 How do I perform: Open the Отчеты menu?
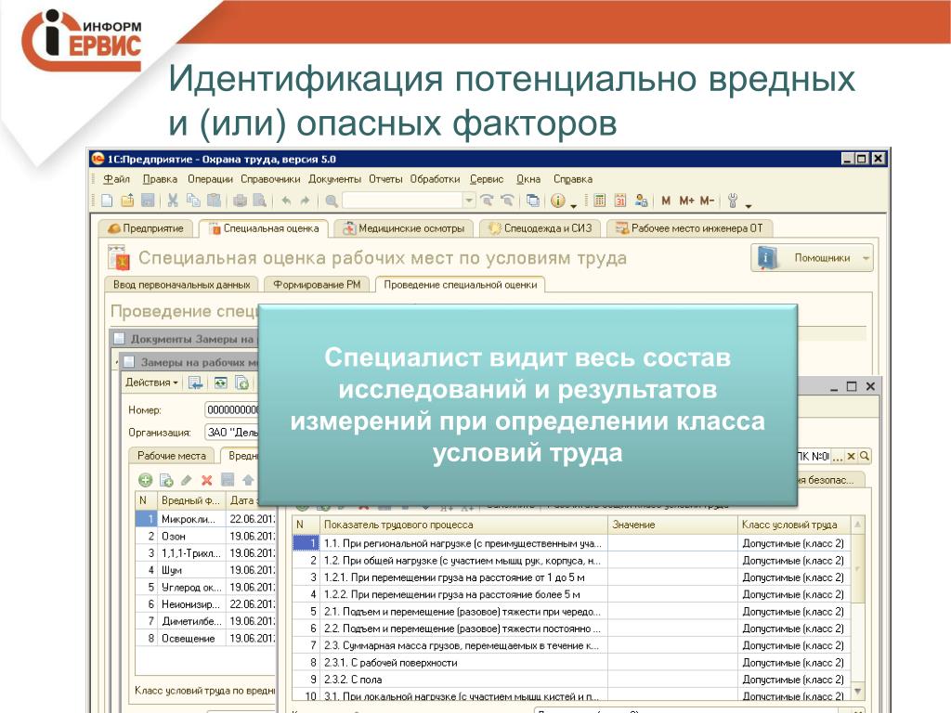pos(385,179)
